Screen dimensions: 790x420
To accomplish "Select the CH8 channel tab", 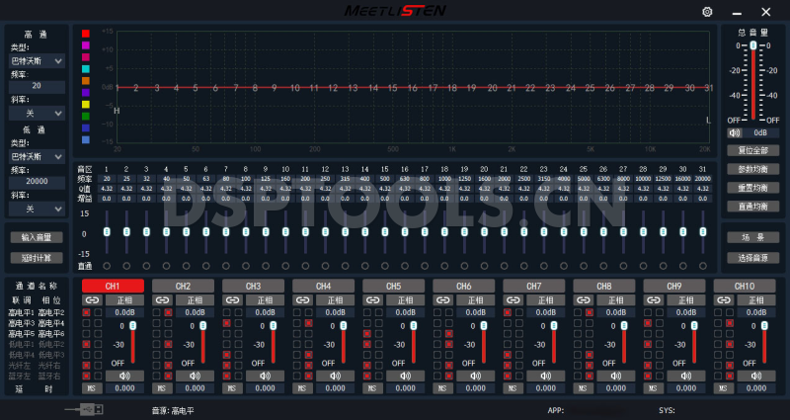I will pos(603,286).
